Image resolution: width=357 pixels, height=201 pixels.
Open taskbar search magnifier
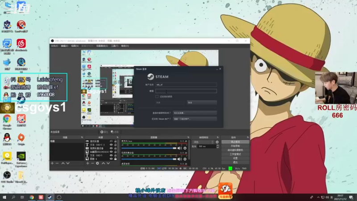(x=13, y=197)
